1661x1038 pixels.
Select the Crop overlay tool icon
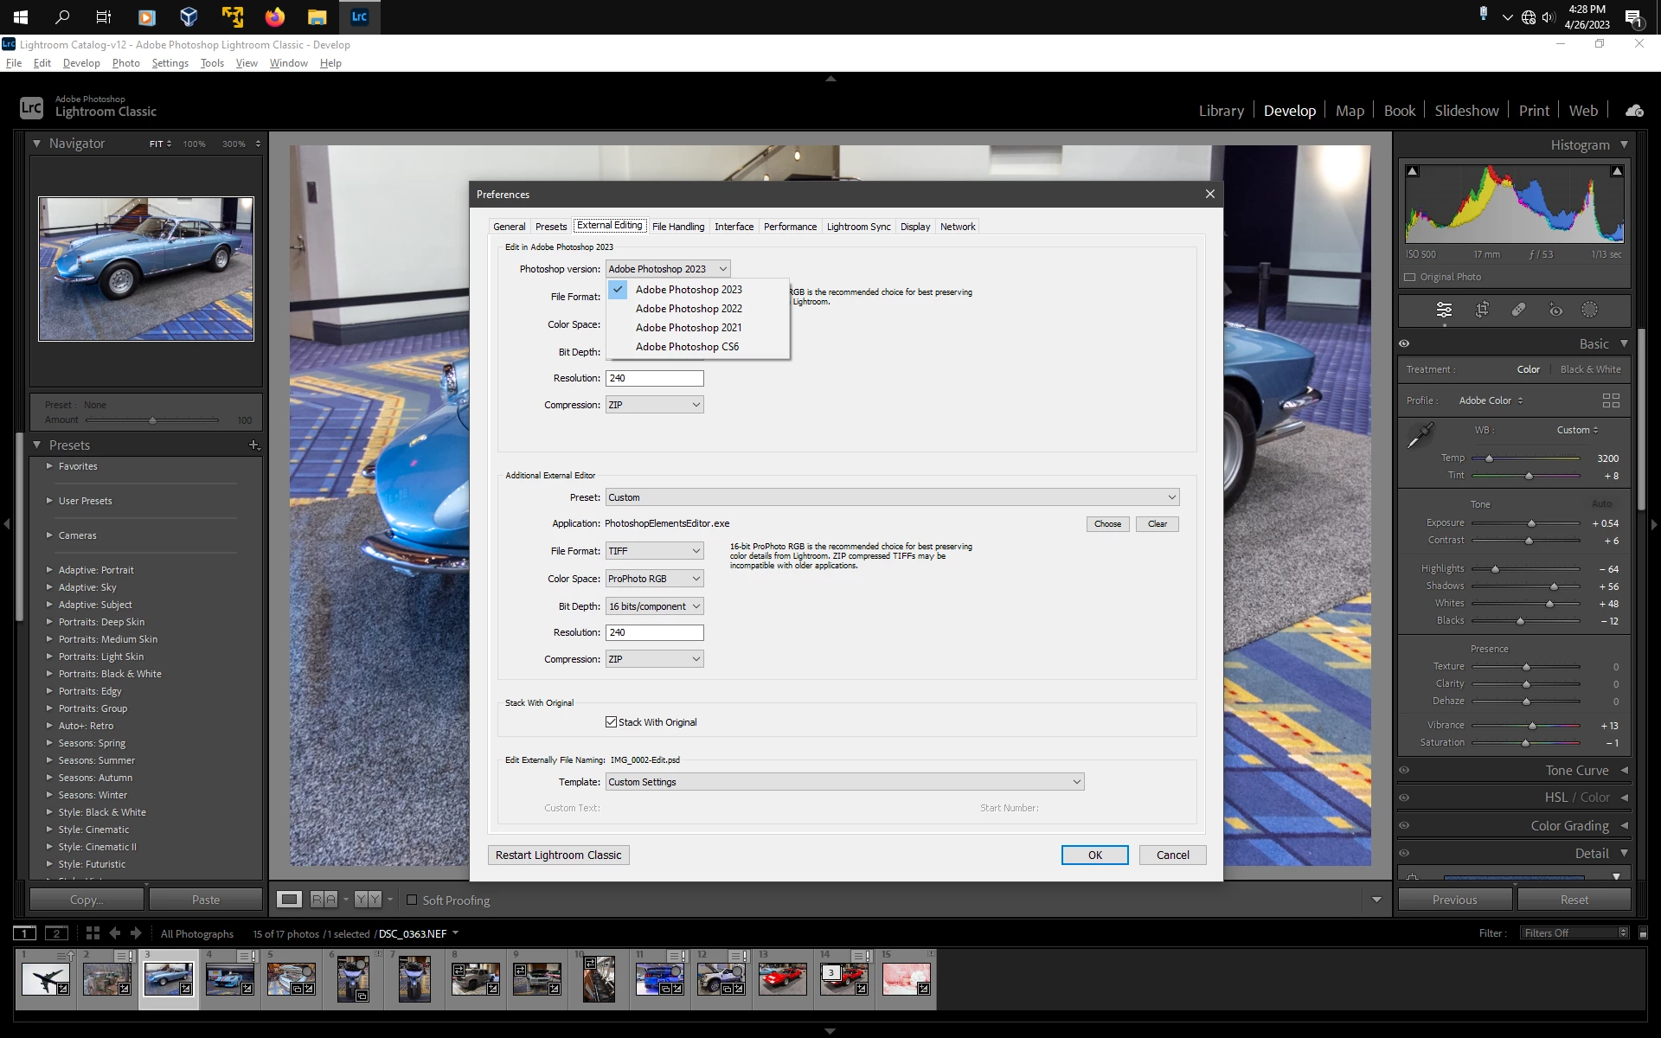[1482, 310]
